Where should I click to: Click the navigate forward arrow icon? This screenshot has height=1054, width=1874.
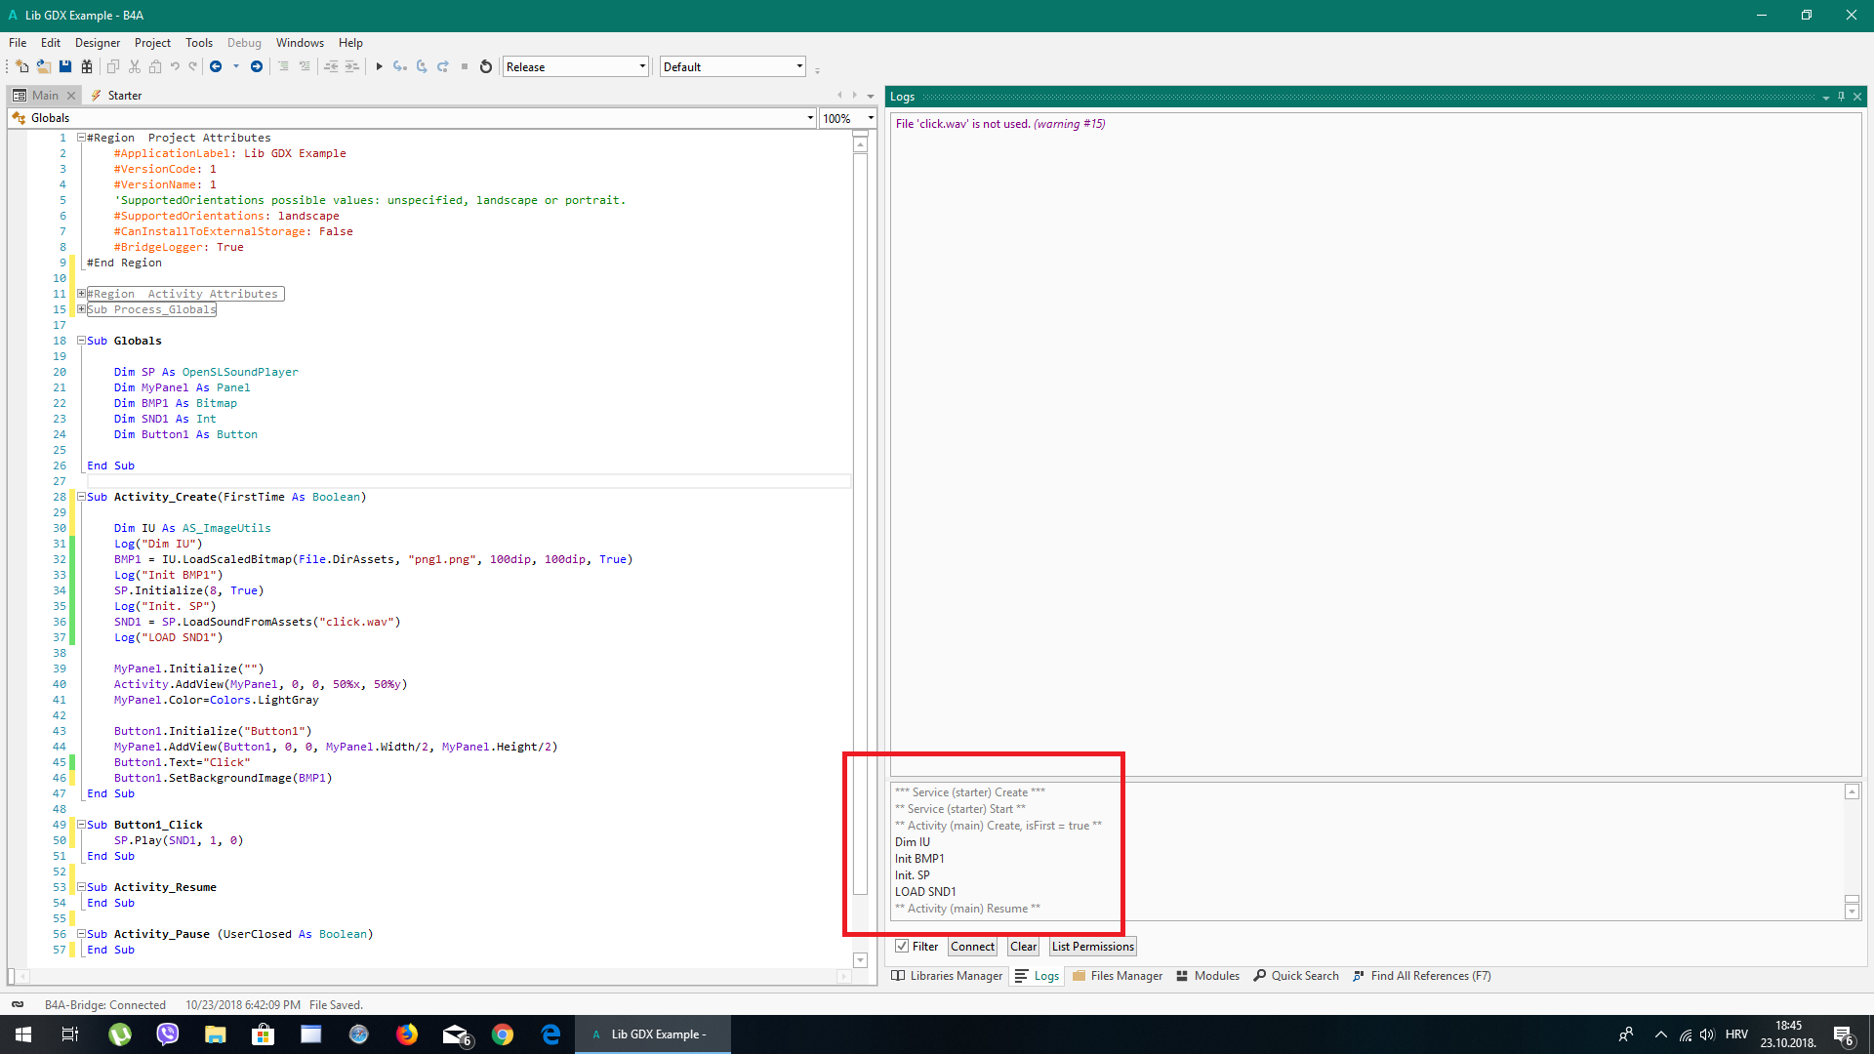coord(257,66)
